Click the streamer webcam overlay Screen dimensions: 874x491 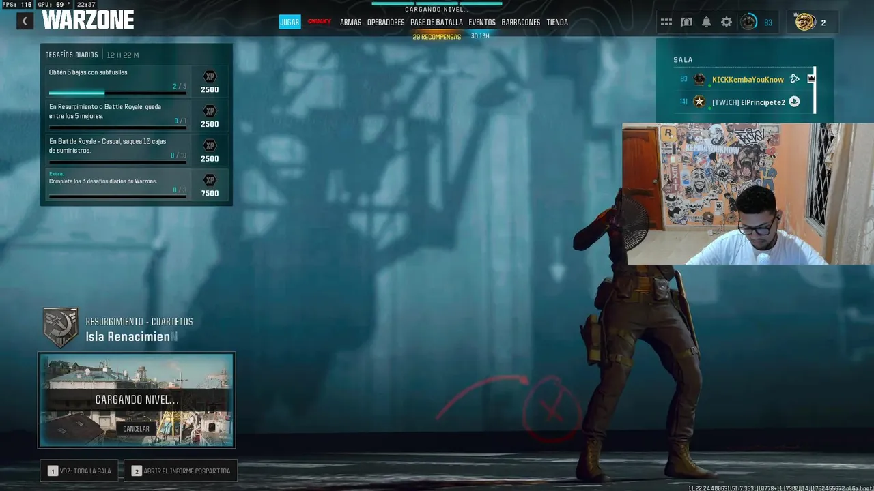pyautogui.click(x=748, y=194)
